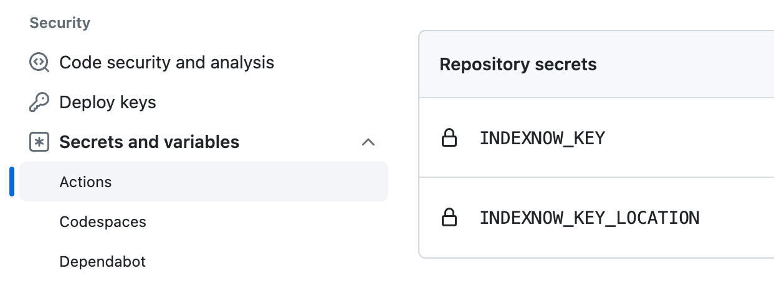This screenshot has width=774, height=286.
Task: Click the Repository secrets heading
Action: (x=518, y=64)
